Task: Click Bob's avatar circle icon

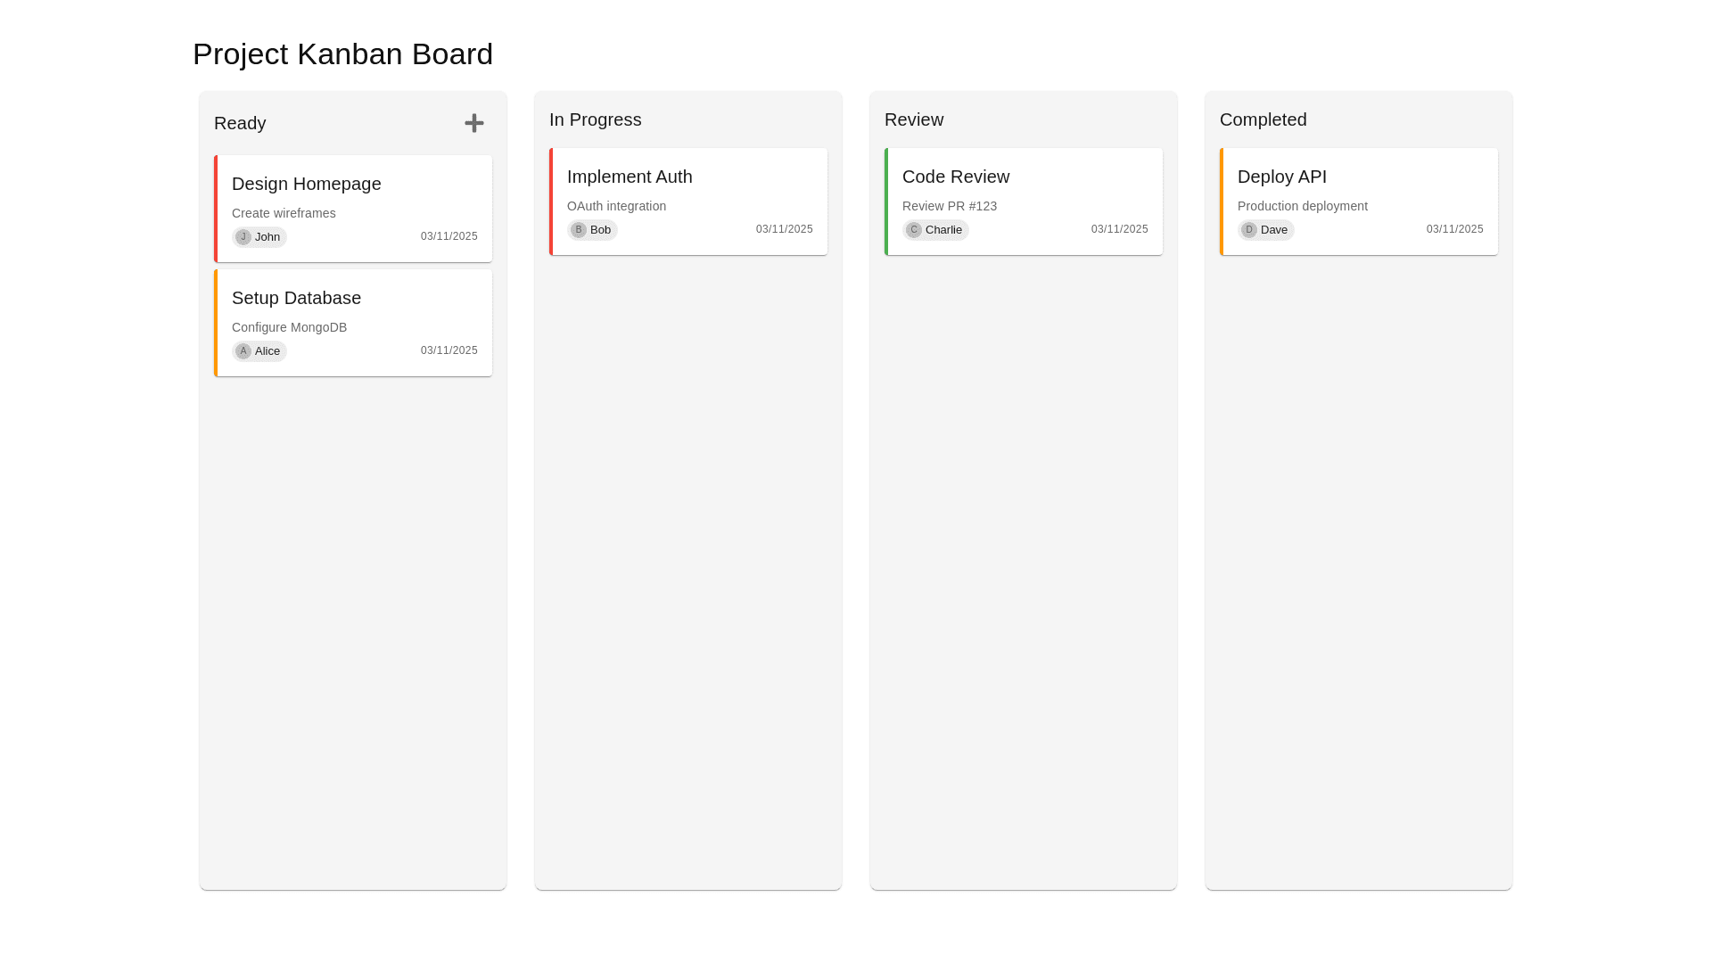Action: pos(579,230)
